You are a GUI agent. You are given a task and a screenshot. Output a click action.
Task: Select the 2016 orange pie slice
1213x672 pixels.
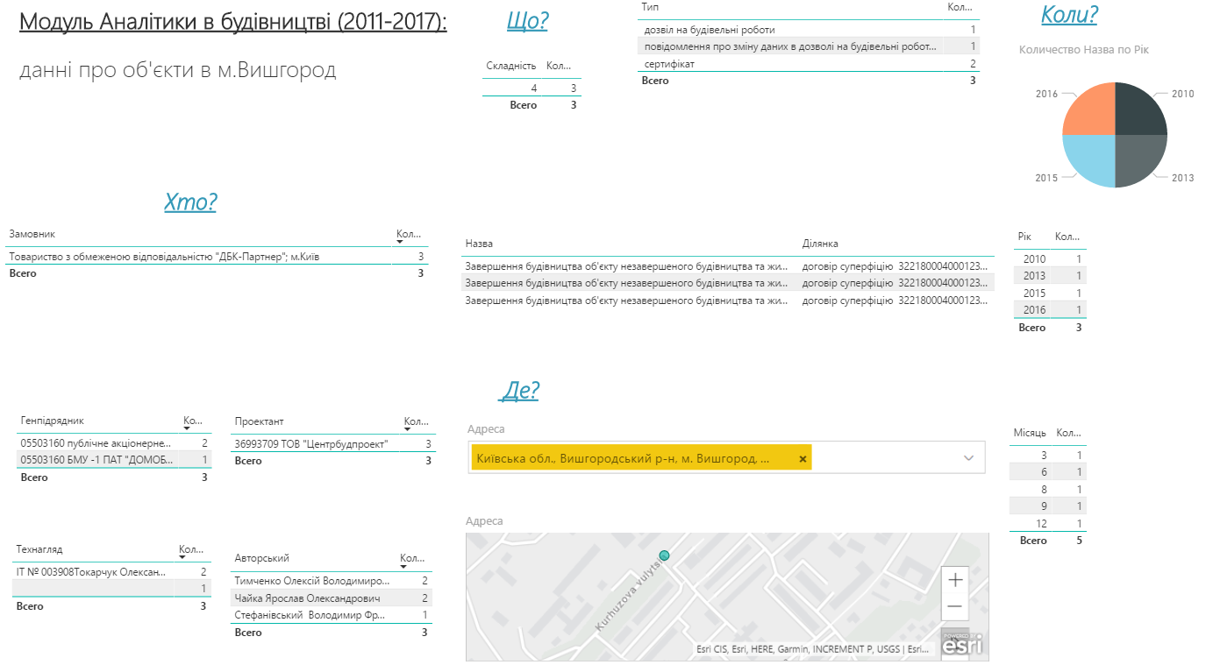pyautogui.click(x=1089, y=110)
